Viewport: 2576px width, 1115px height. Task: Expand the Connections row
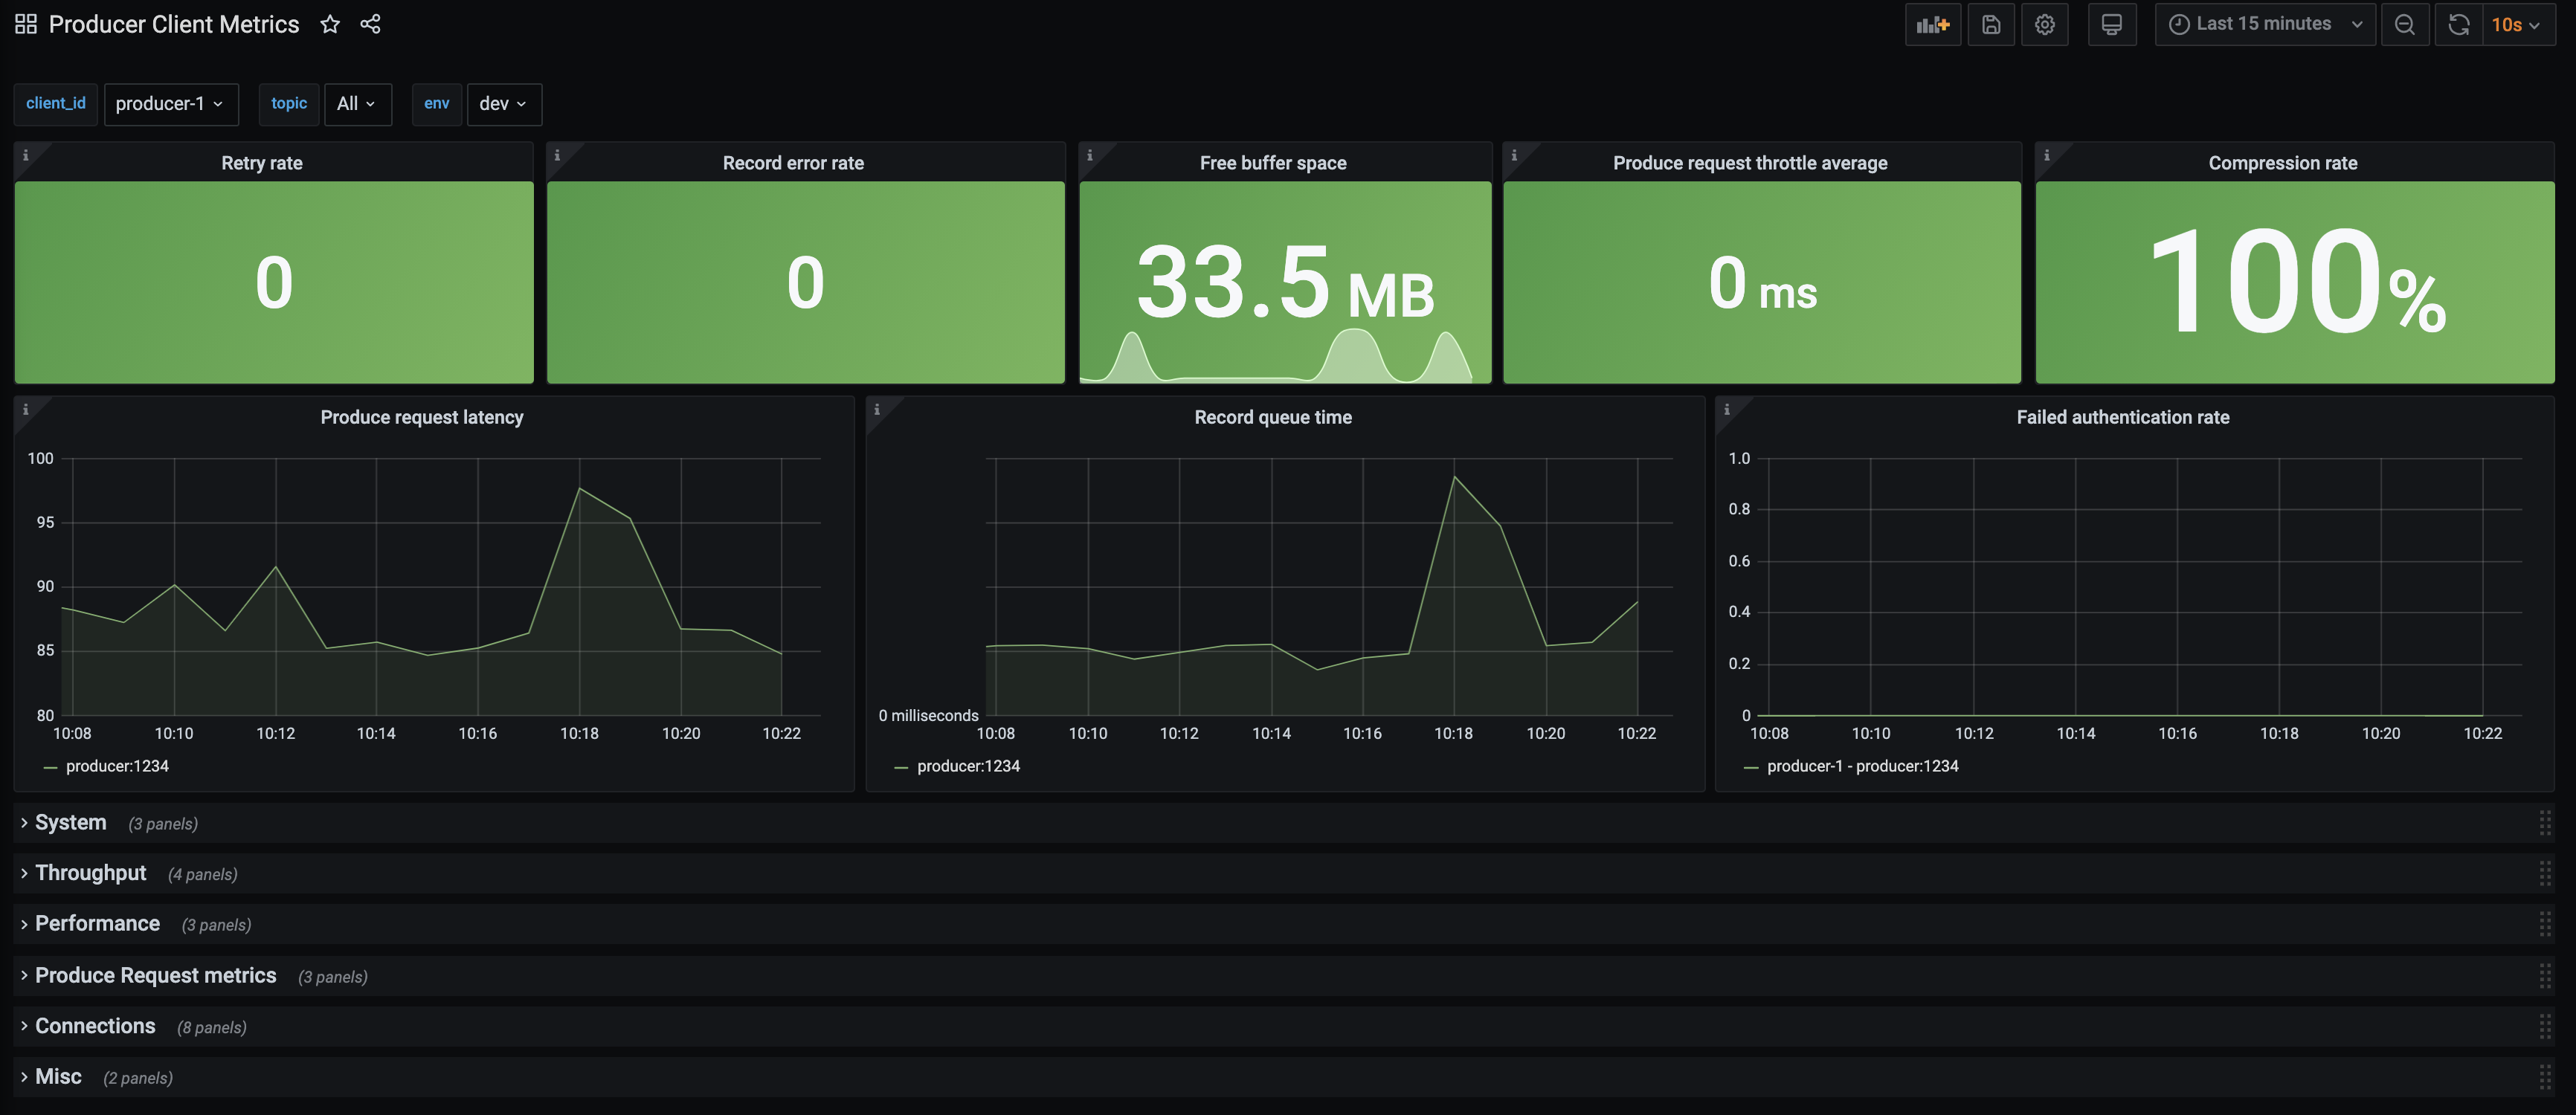coord(95,1025)
